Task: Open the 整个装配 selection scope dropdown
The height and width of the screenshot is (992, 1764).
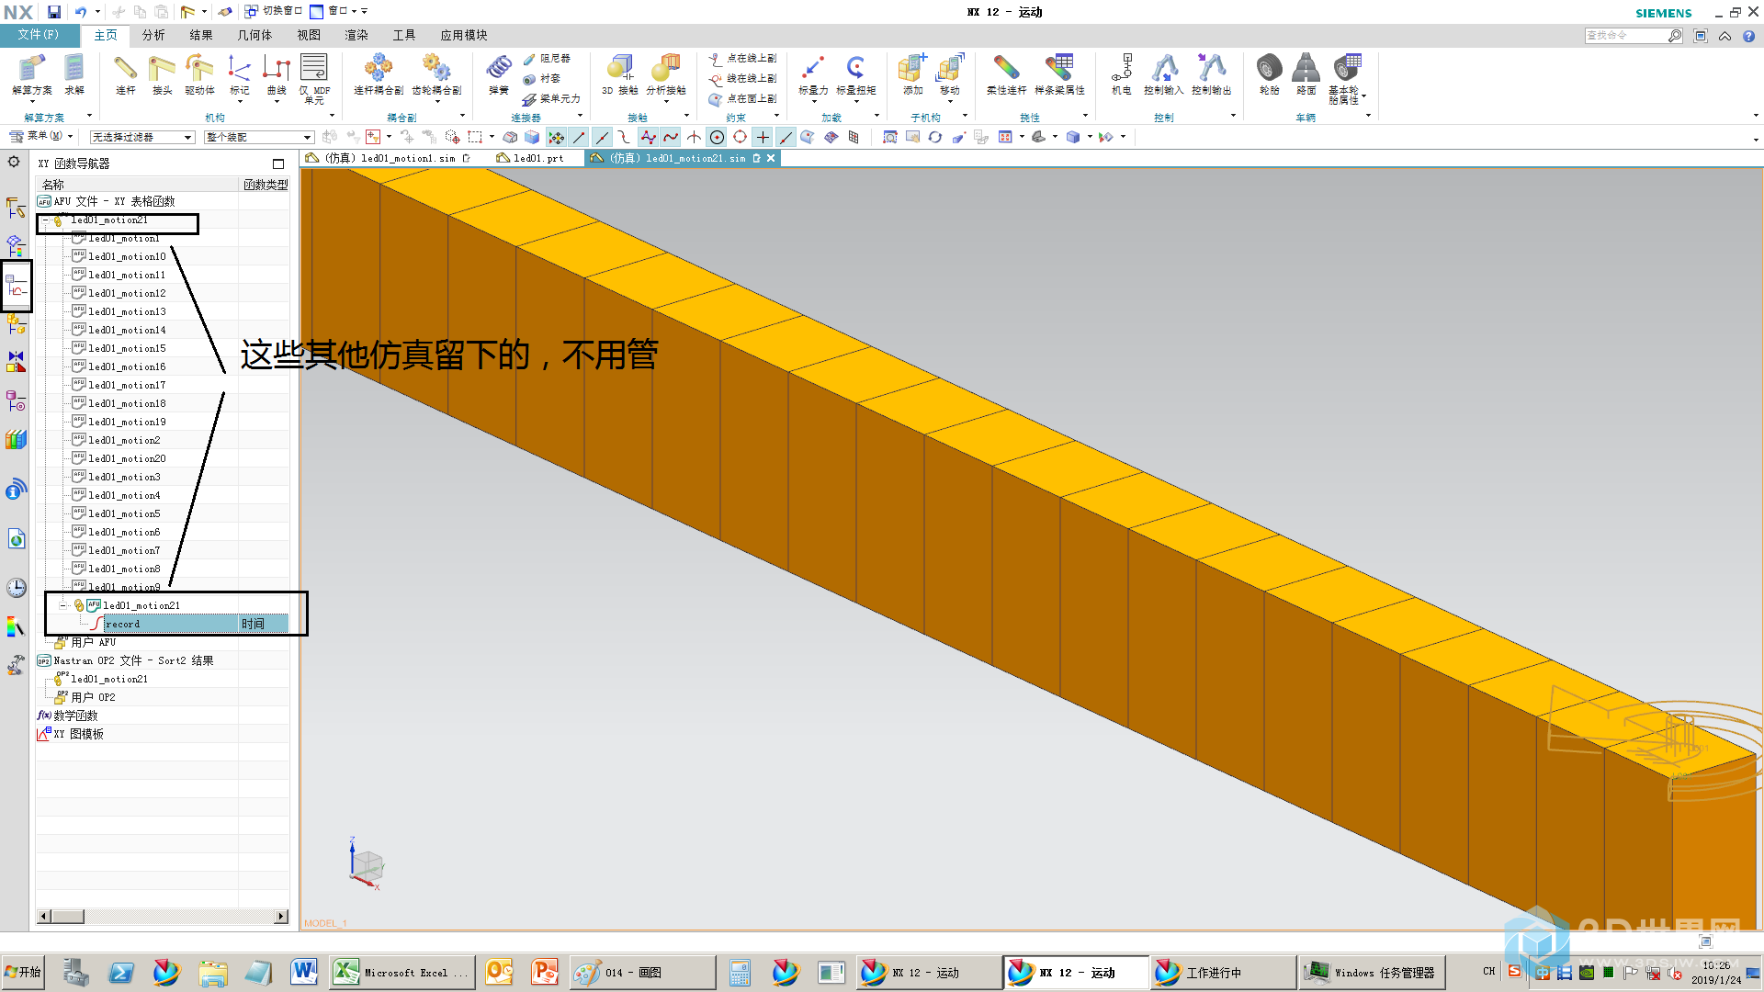Action: (x=259, y=137)
